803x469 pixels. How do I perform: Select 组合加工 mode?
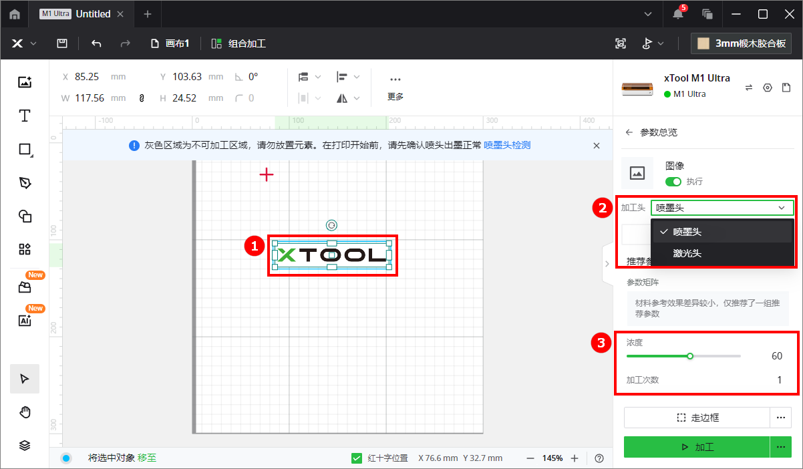(238, 43)
